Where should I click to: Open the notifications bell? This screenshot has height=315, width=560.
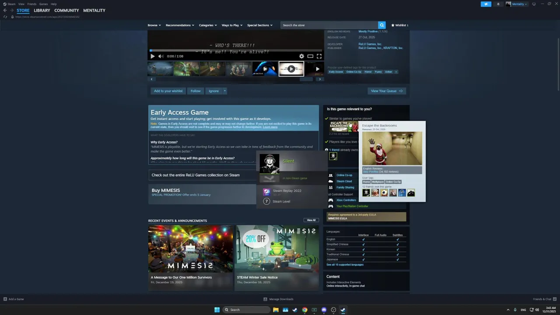pos(498,4)
